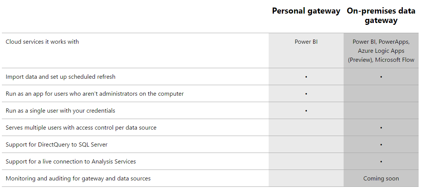
Task: Select the 'Cloud services it works with' row label
Action: point(42,42)
